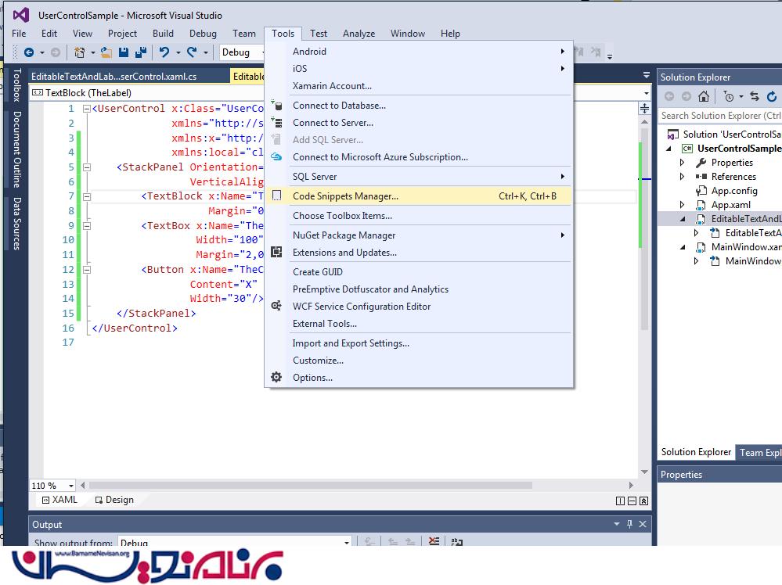Toggle the Button element outline on line 12
Screen dimensions: 782x585
pos(87,270)
